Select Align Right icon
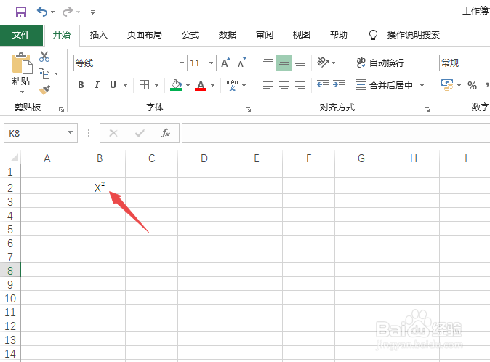Image resolution: width=490 pixels, height=362 pixels. pyautogui.click(x=300, y=85)
